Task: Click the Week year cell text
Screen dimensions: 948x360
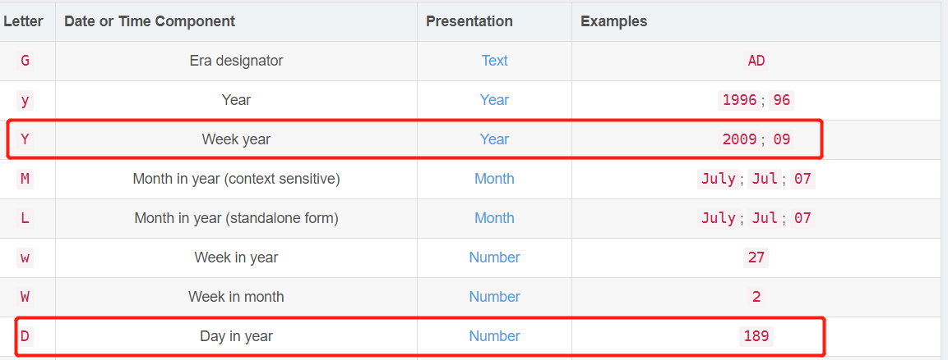Action: [236, 139]
